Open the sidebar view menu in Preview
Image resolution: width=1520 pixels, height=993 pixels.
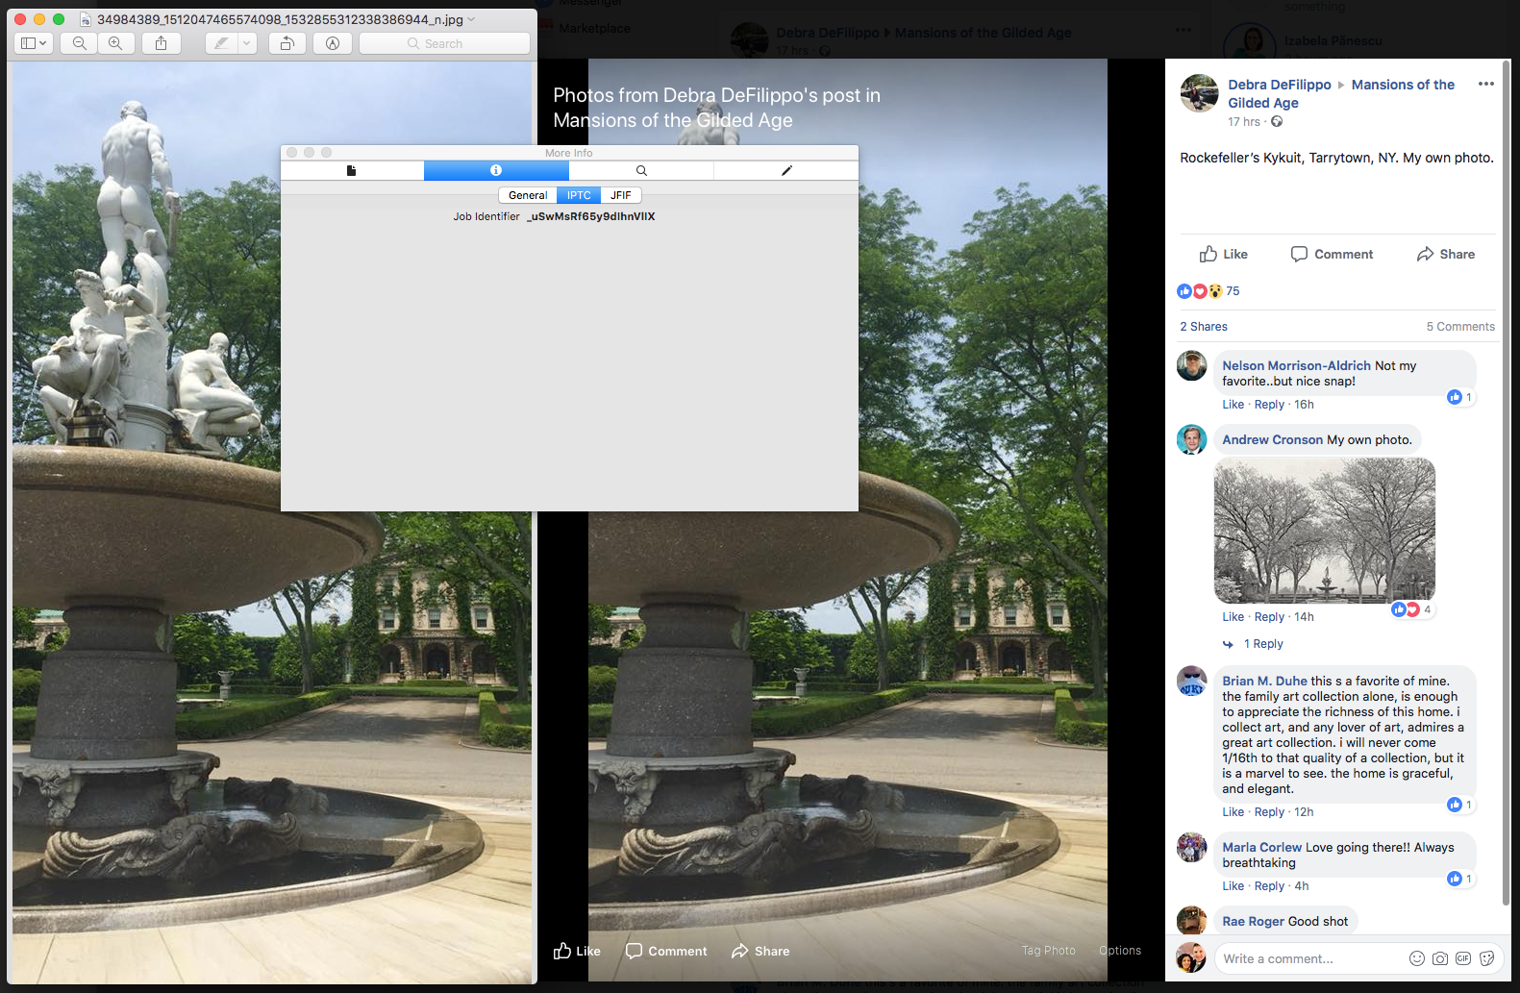[34, 43]
